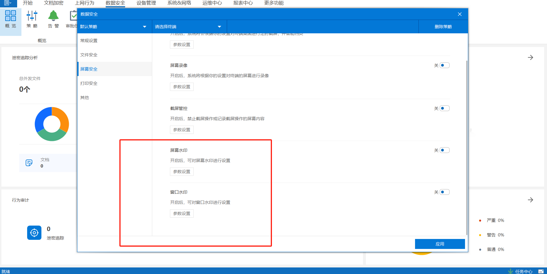Select the 数据安全 tab
The width and height of the screenshot is (547, 274).
(x=115, y=3)
